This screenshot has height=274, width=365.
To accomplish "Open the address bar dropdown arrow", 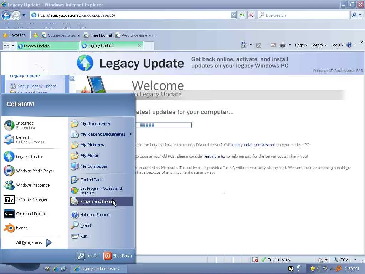I will point(234,15).
